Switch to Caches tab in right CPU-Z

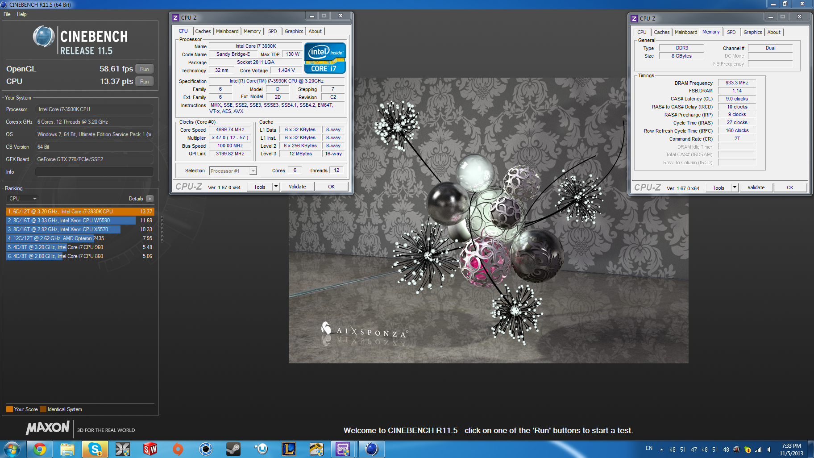click(x=661, y=32)
